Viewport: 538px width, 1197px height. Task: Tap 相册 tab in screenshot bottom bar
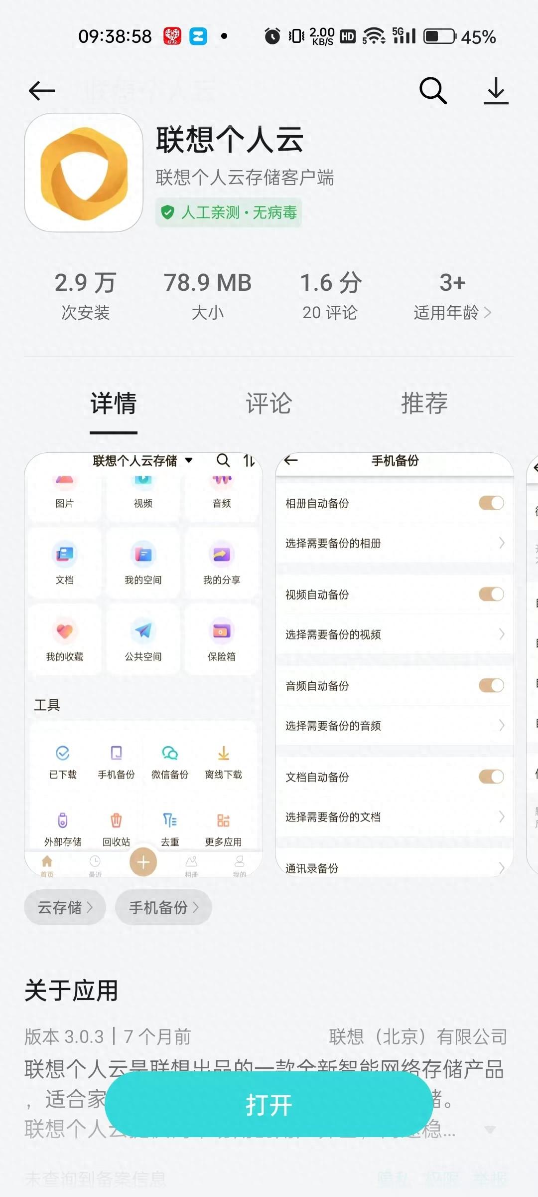pyautogui.click(x=192, y=865)
